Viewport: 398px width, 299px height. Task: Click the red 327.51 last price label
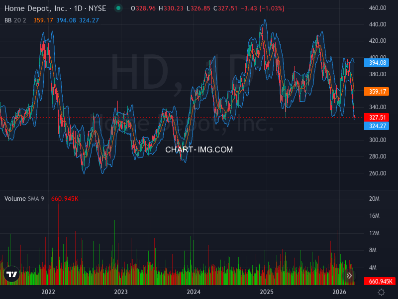click(x=377, y=118)
